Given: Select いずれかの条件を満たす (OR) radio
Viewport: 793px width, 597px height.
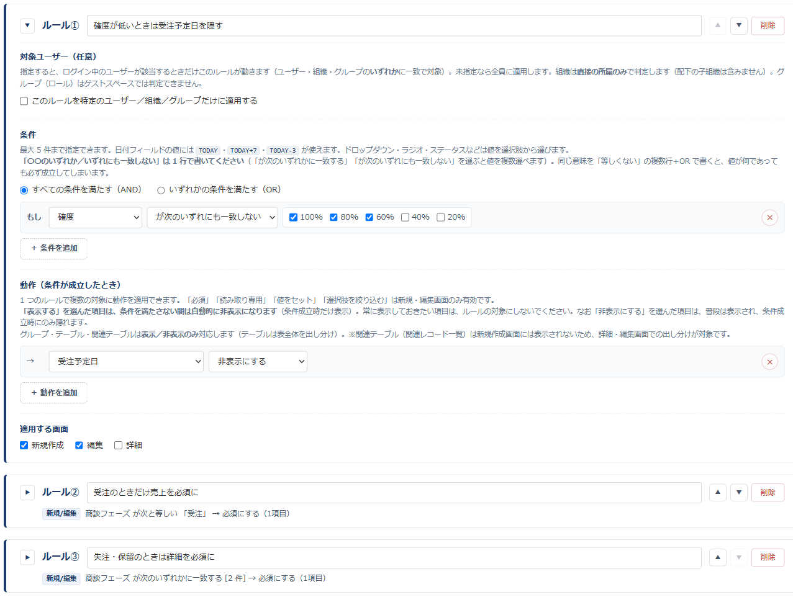Looking at the screenshot, I should 161,191.
